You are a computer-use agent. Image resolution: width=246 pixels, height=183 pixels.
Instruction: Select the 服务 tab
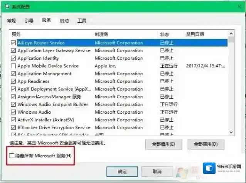click(x=47, y=20)
